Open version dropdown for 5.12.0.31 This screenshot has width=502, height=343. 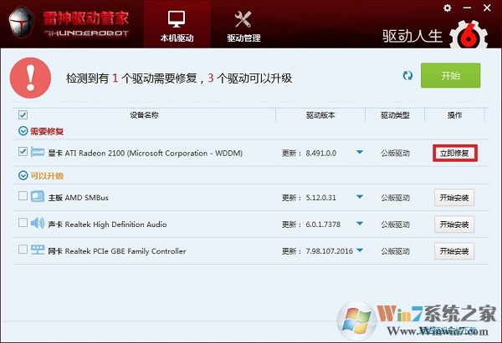click(360, 196)
